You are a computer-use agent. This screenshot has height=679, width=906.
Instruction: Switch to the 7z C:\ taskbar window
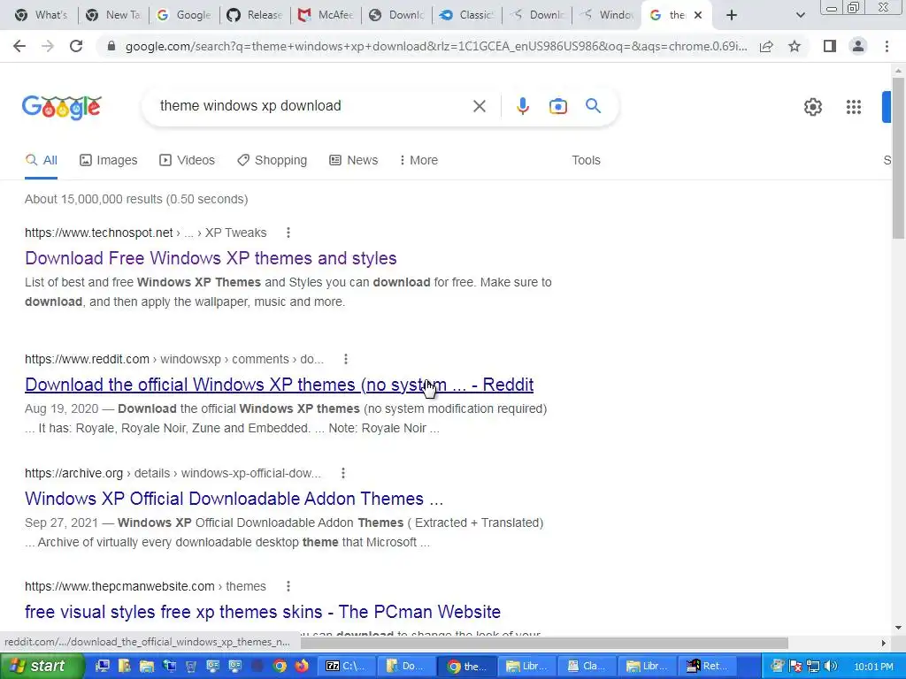coord(346,667)
